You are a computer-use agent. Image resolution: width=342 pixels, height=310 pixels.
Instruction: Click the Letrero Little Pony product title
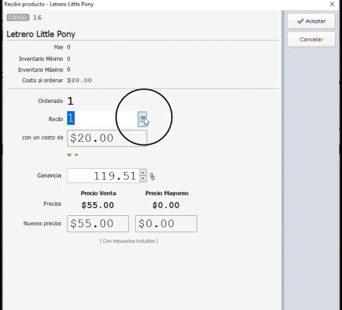(x=41, y=34)
